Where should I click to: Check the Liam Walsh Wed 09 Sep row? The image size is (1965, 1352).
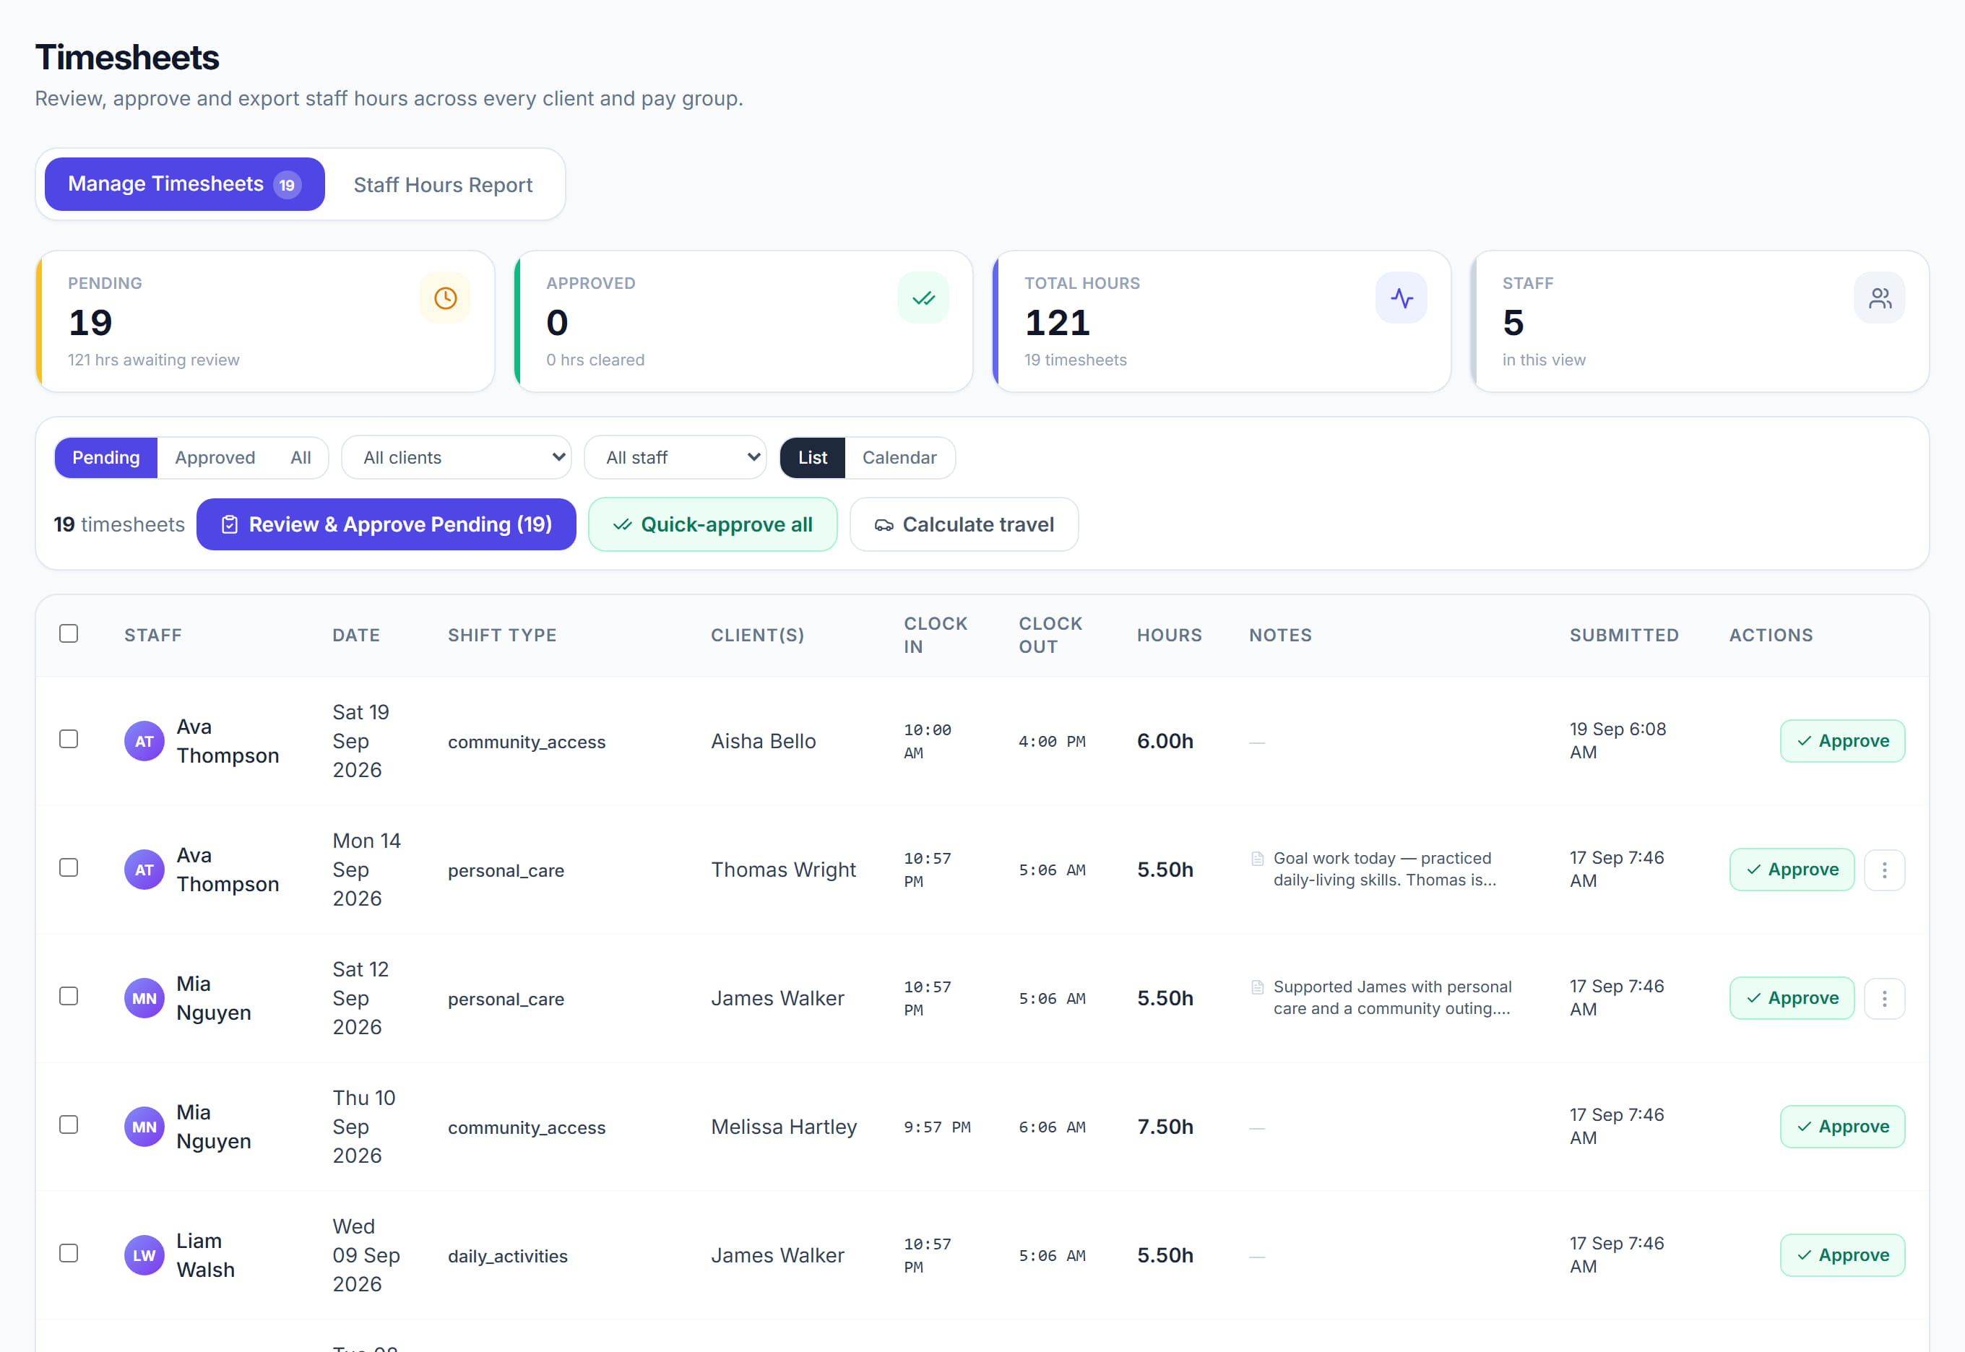tap(69, 1253)
